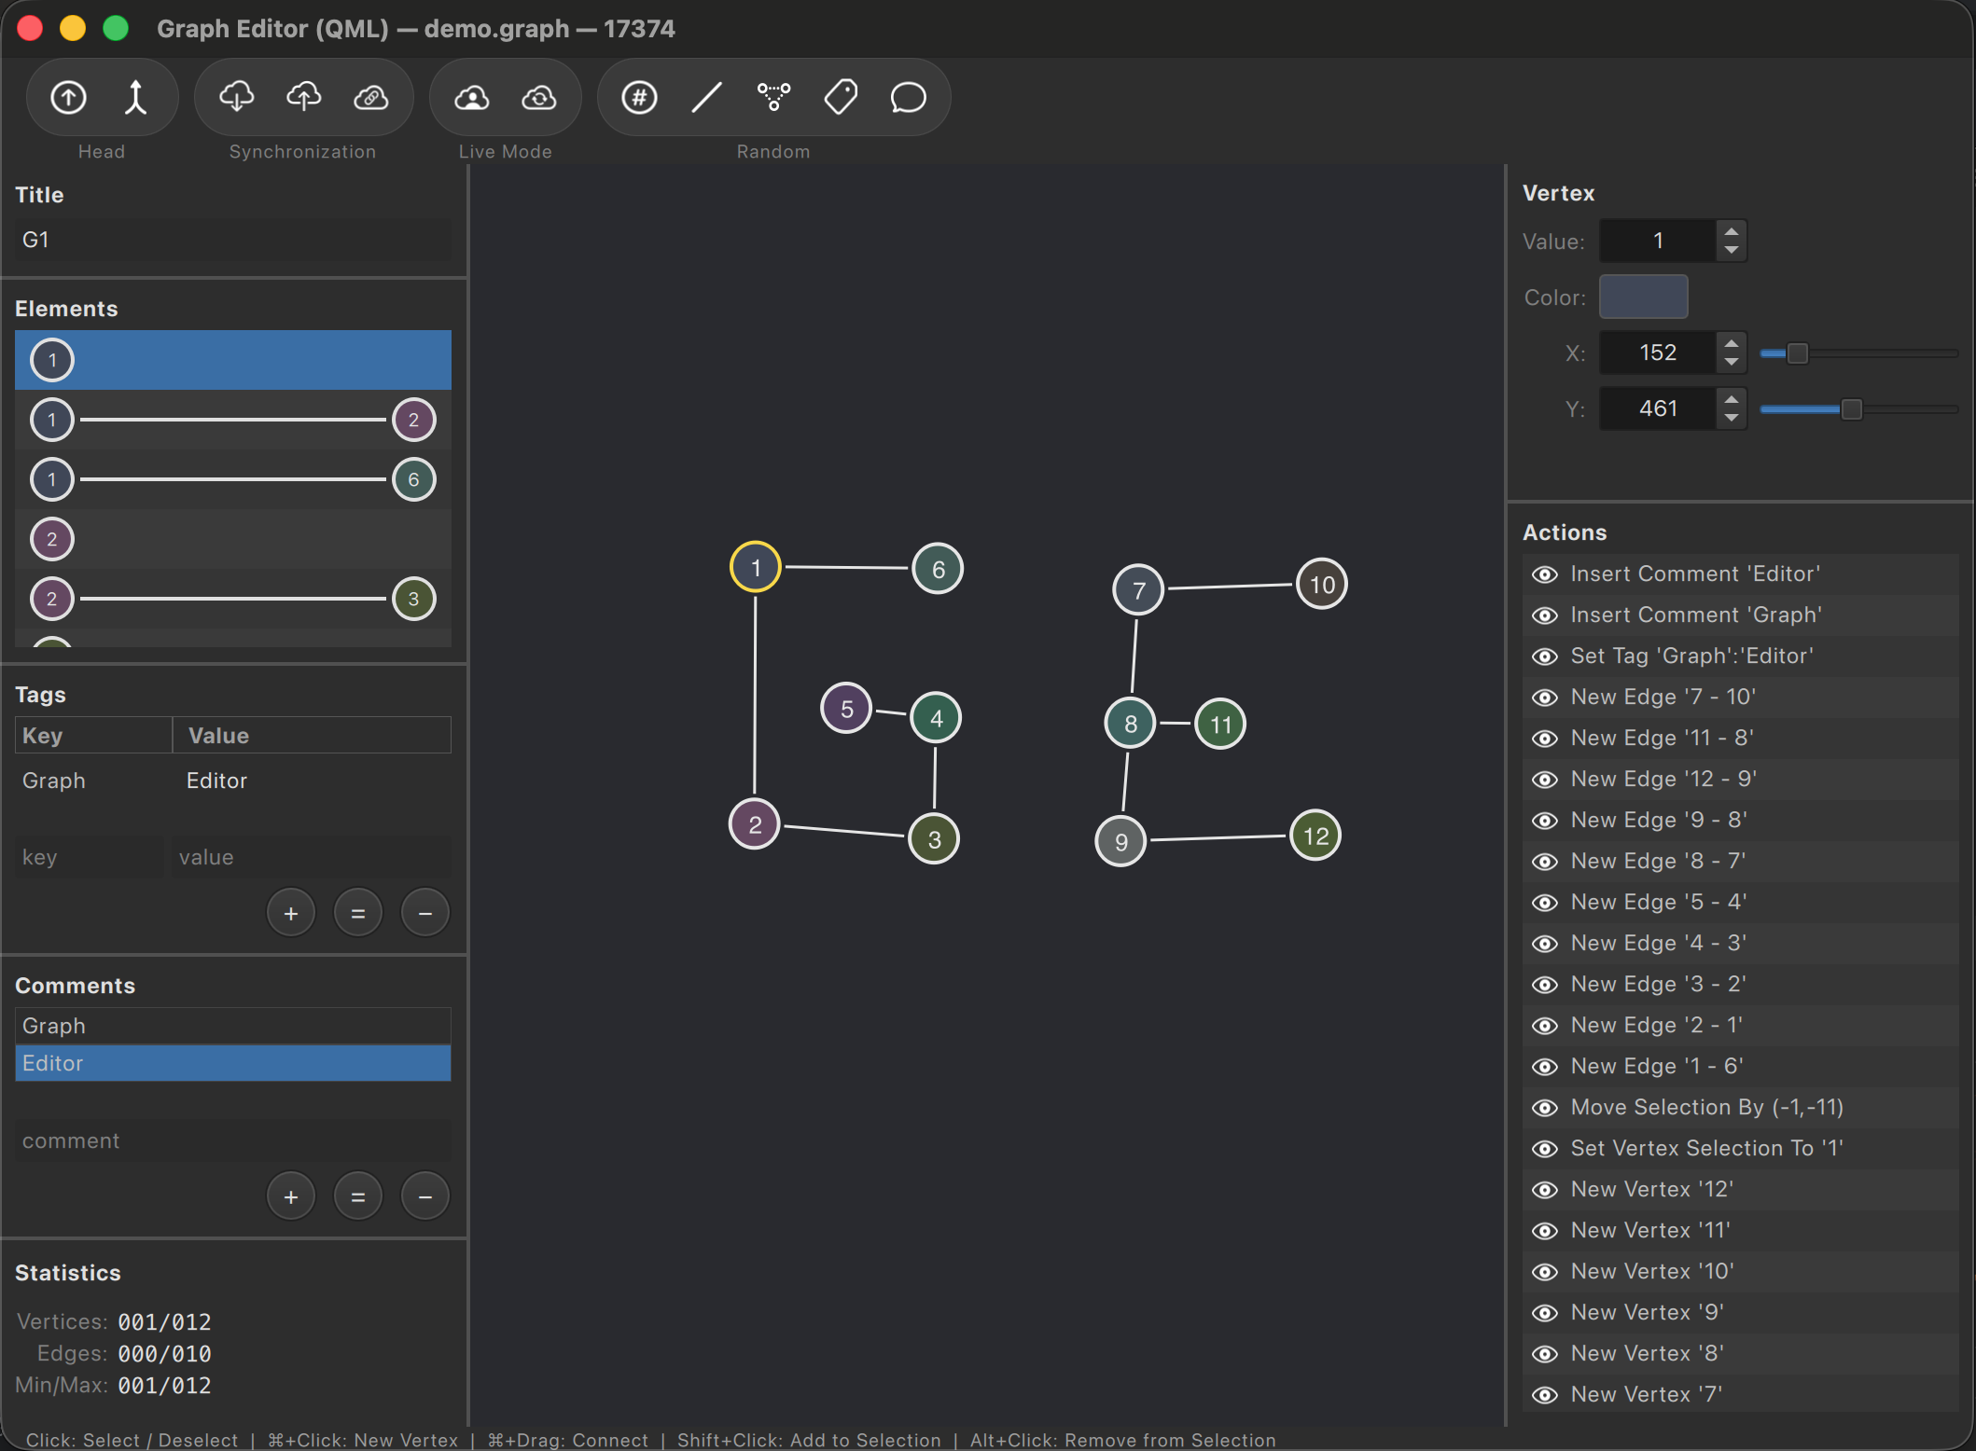
Task: Click the random comment bubble icon
Action: pyautogui.click(x=908, y=97)
